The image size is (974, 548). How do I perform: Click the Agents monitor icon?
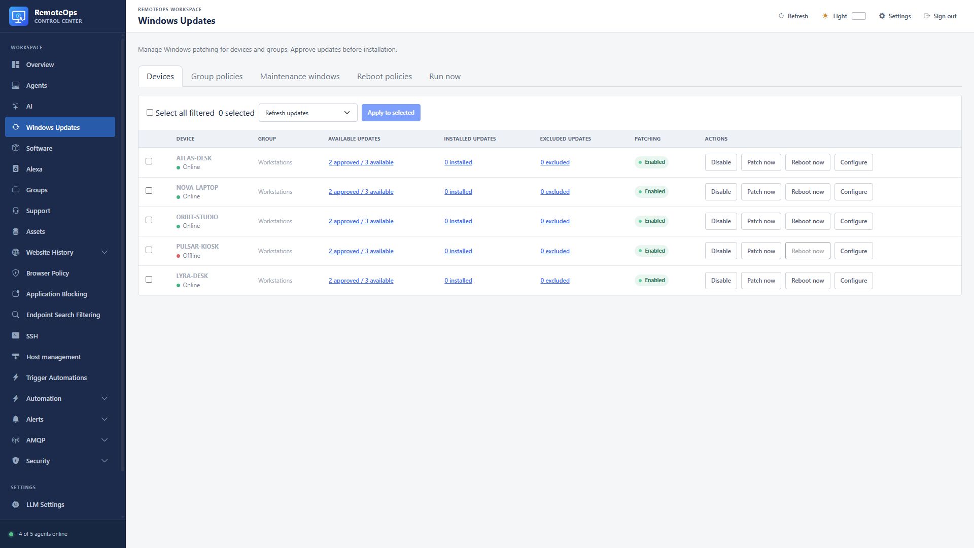click(16, 85)
